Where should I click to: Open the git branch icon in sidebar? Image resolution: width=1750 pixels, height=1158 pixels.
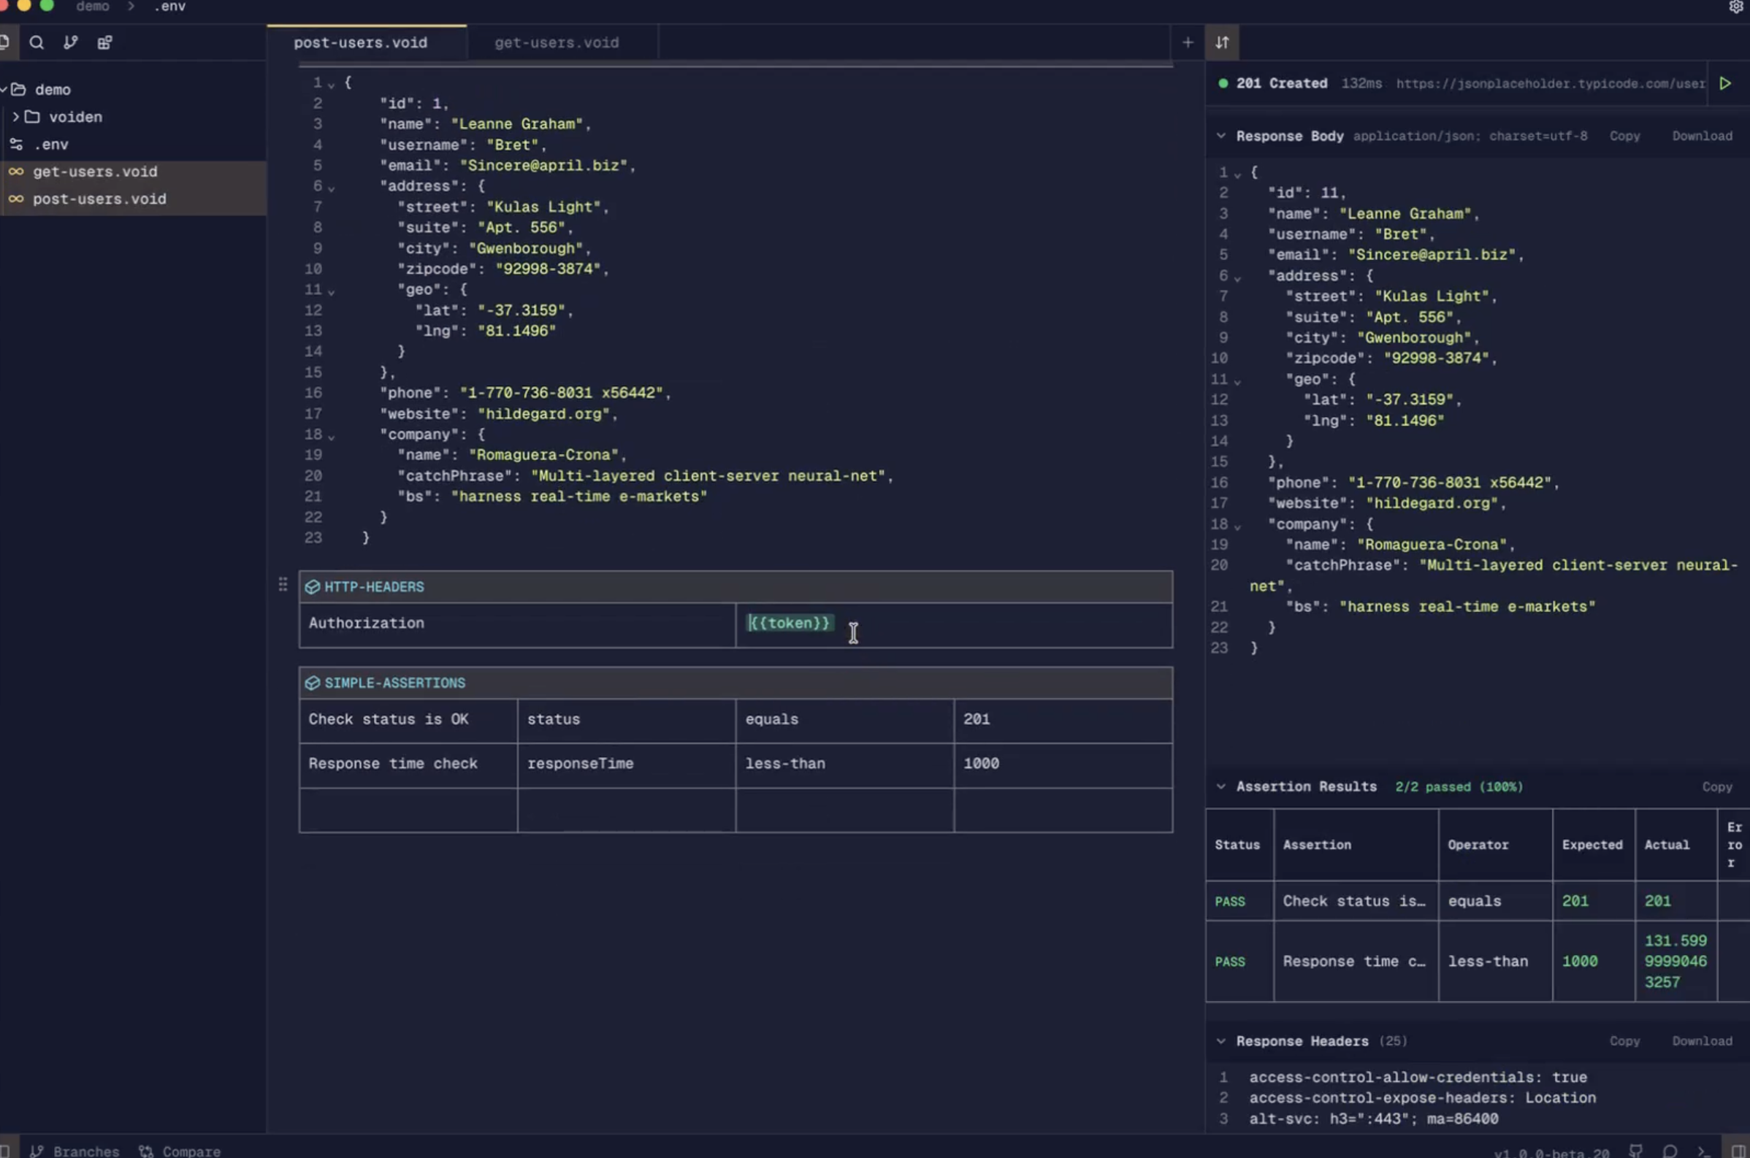coord(70,43)
